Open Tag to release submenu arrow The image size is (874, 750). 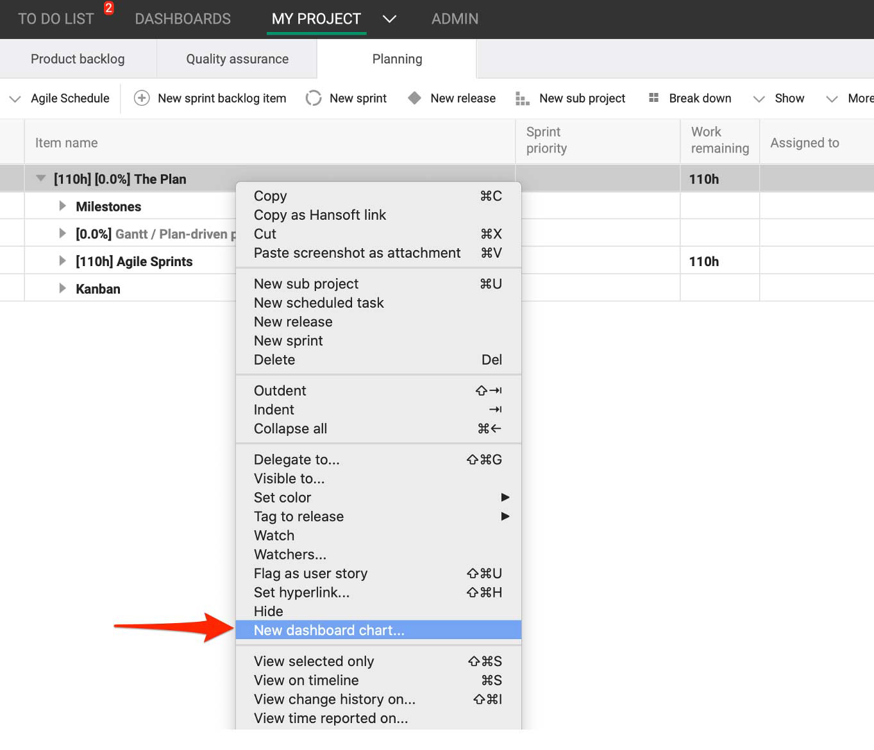tap(505, 517)
